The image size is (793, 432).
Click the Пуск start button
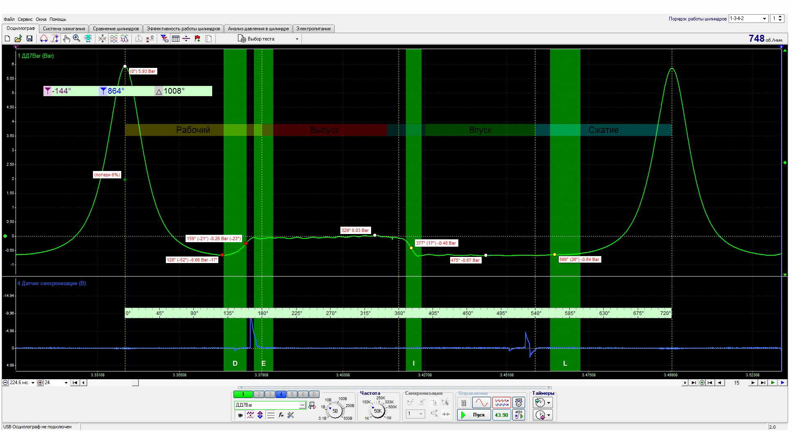click(474, 415)
